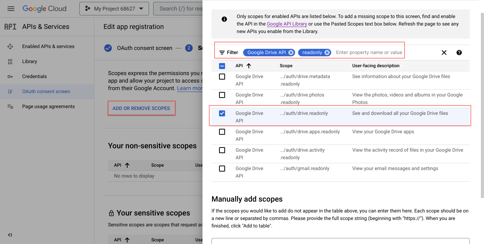Viewport: 484px width, 244px height.
Task: Click the filter property input field
Action: pyautogui.click(x=369, y=53)
